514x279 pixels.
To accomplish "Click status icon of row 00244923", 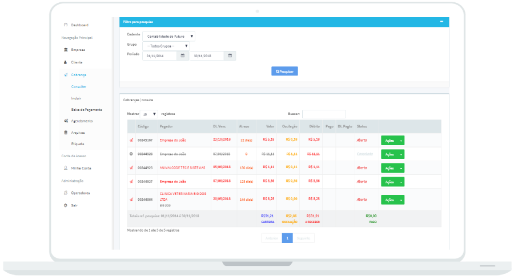I will [x=131, y=168].
